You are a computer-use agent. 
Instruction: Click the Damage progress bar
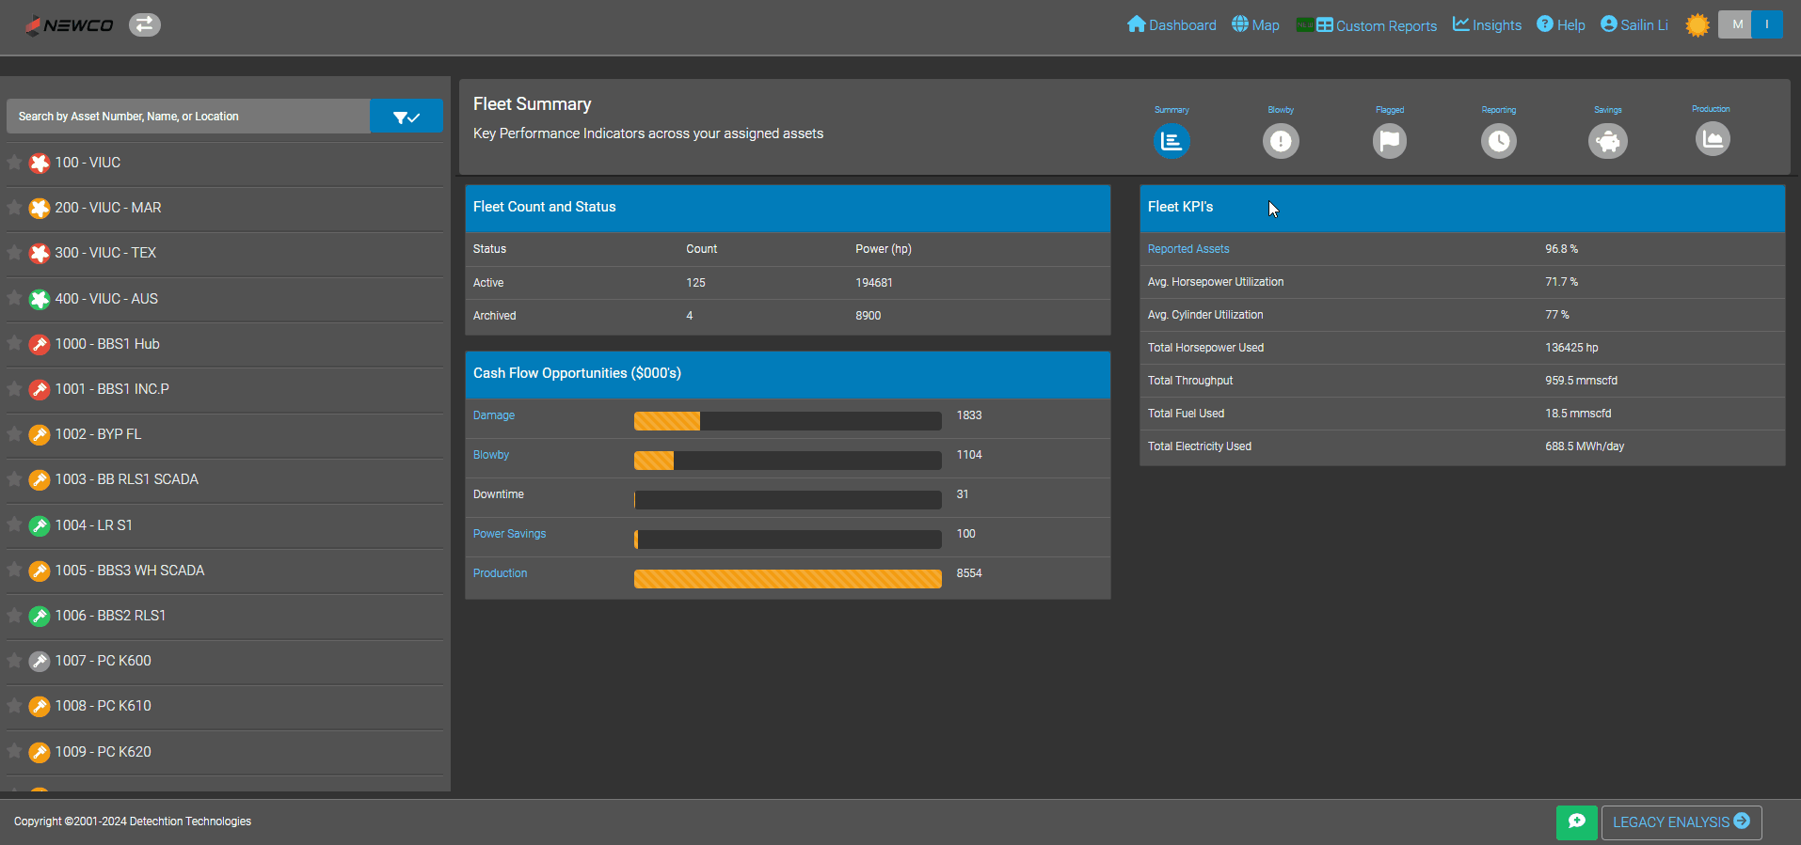788,421
